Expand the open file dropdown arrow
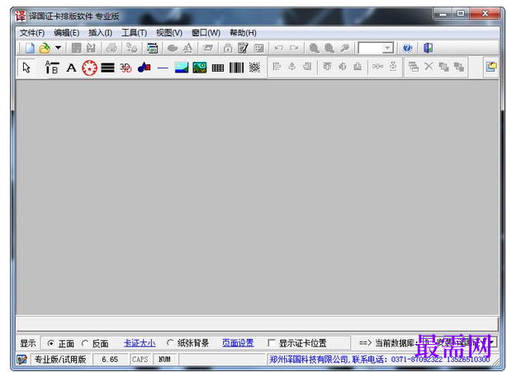The width and height of the screenshot is (507, 372). click(58, 48)
